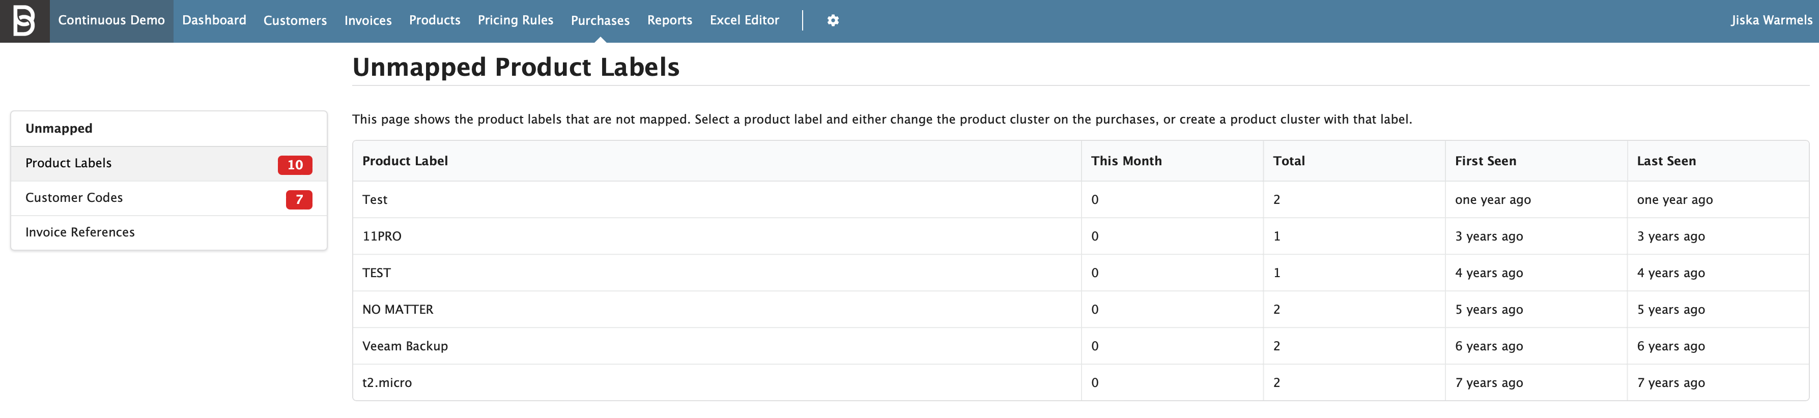Click the Unmapped Product Labels page title

pos(516,67)
